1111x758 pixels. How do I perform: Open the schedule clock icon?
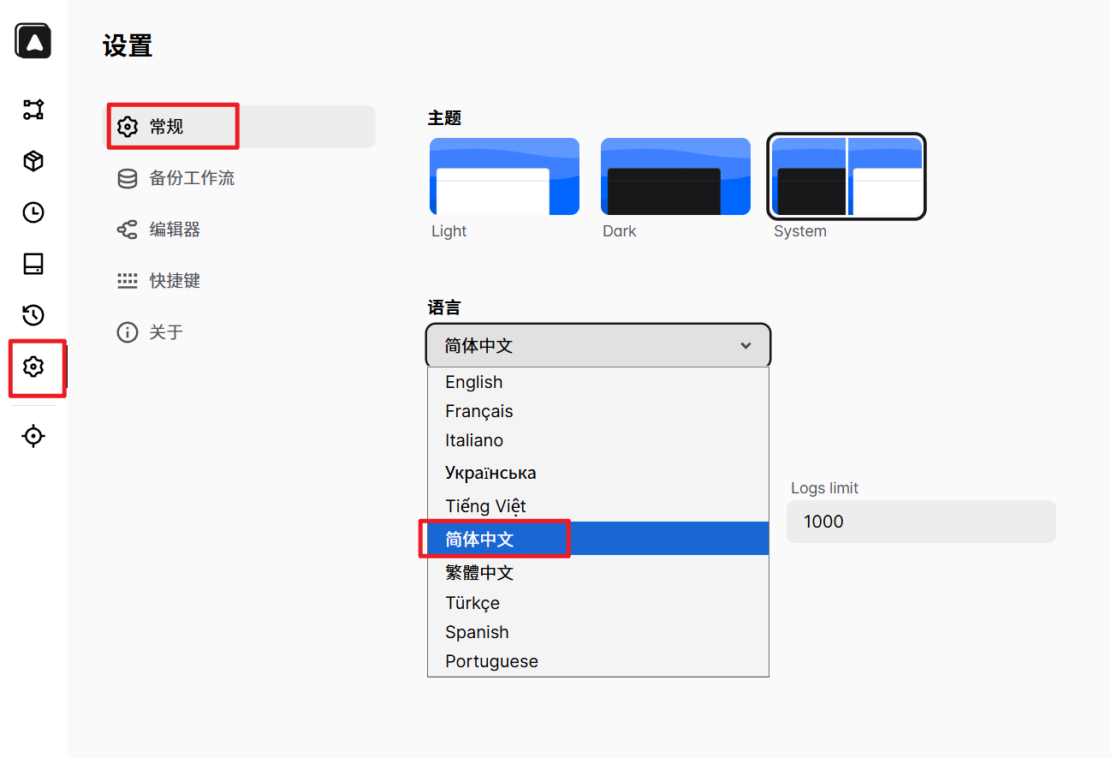[33, 212]
